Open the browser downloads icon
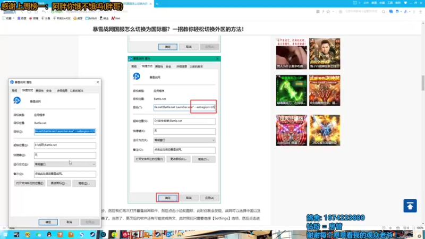 420,12
